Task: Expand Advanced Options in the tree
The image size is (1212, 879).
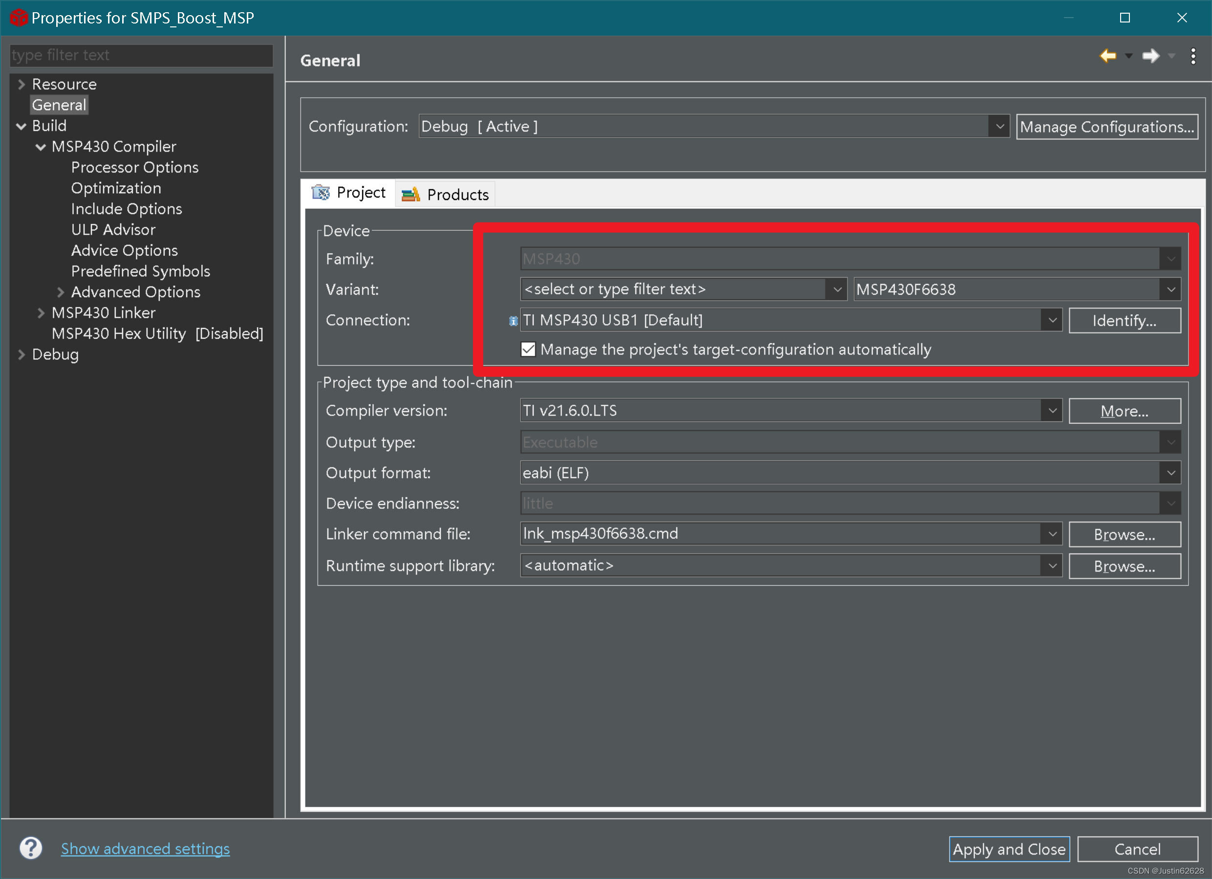Action: point(61,292)
